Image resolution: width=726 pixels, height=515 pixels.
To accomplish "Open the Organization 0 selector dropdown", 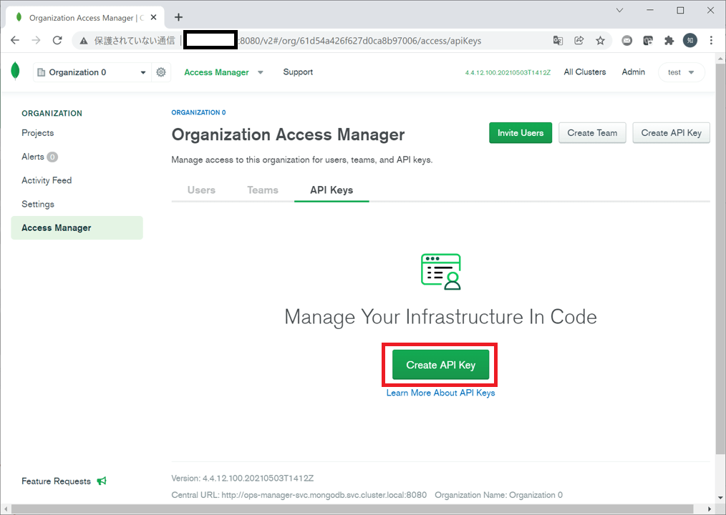I will (92, 72).
